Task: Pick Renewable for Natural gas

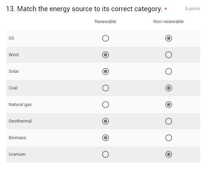Action: tap(106, 105)
